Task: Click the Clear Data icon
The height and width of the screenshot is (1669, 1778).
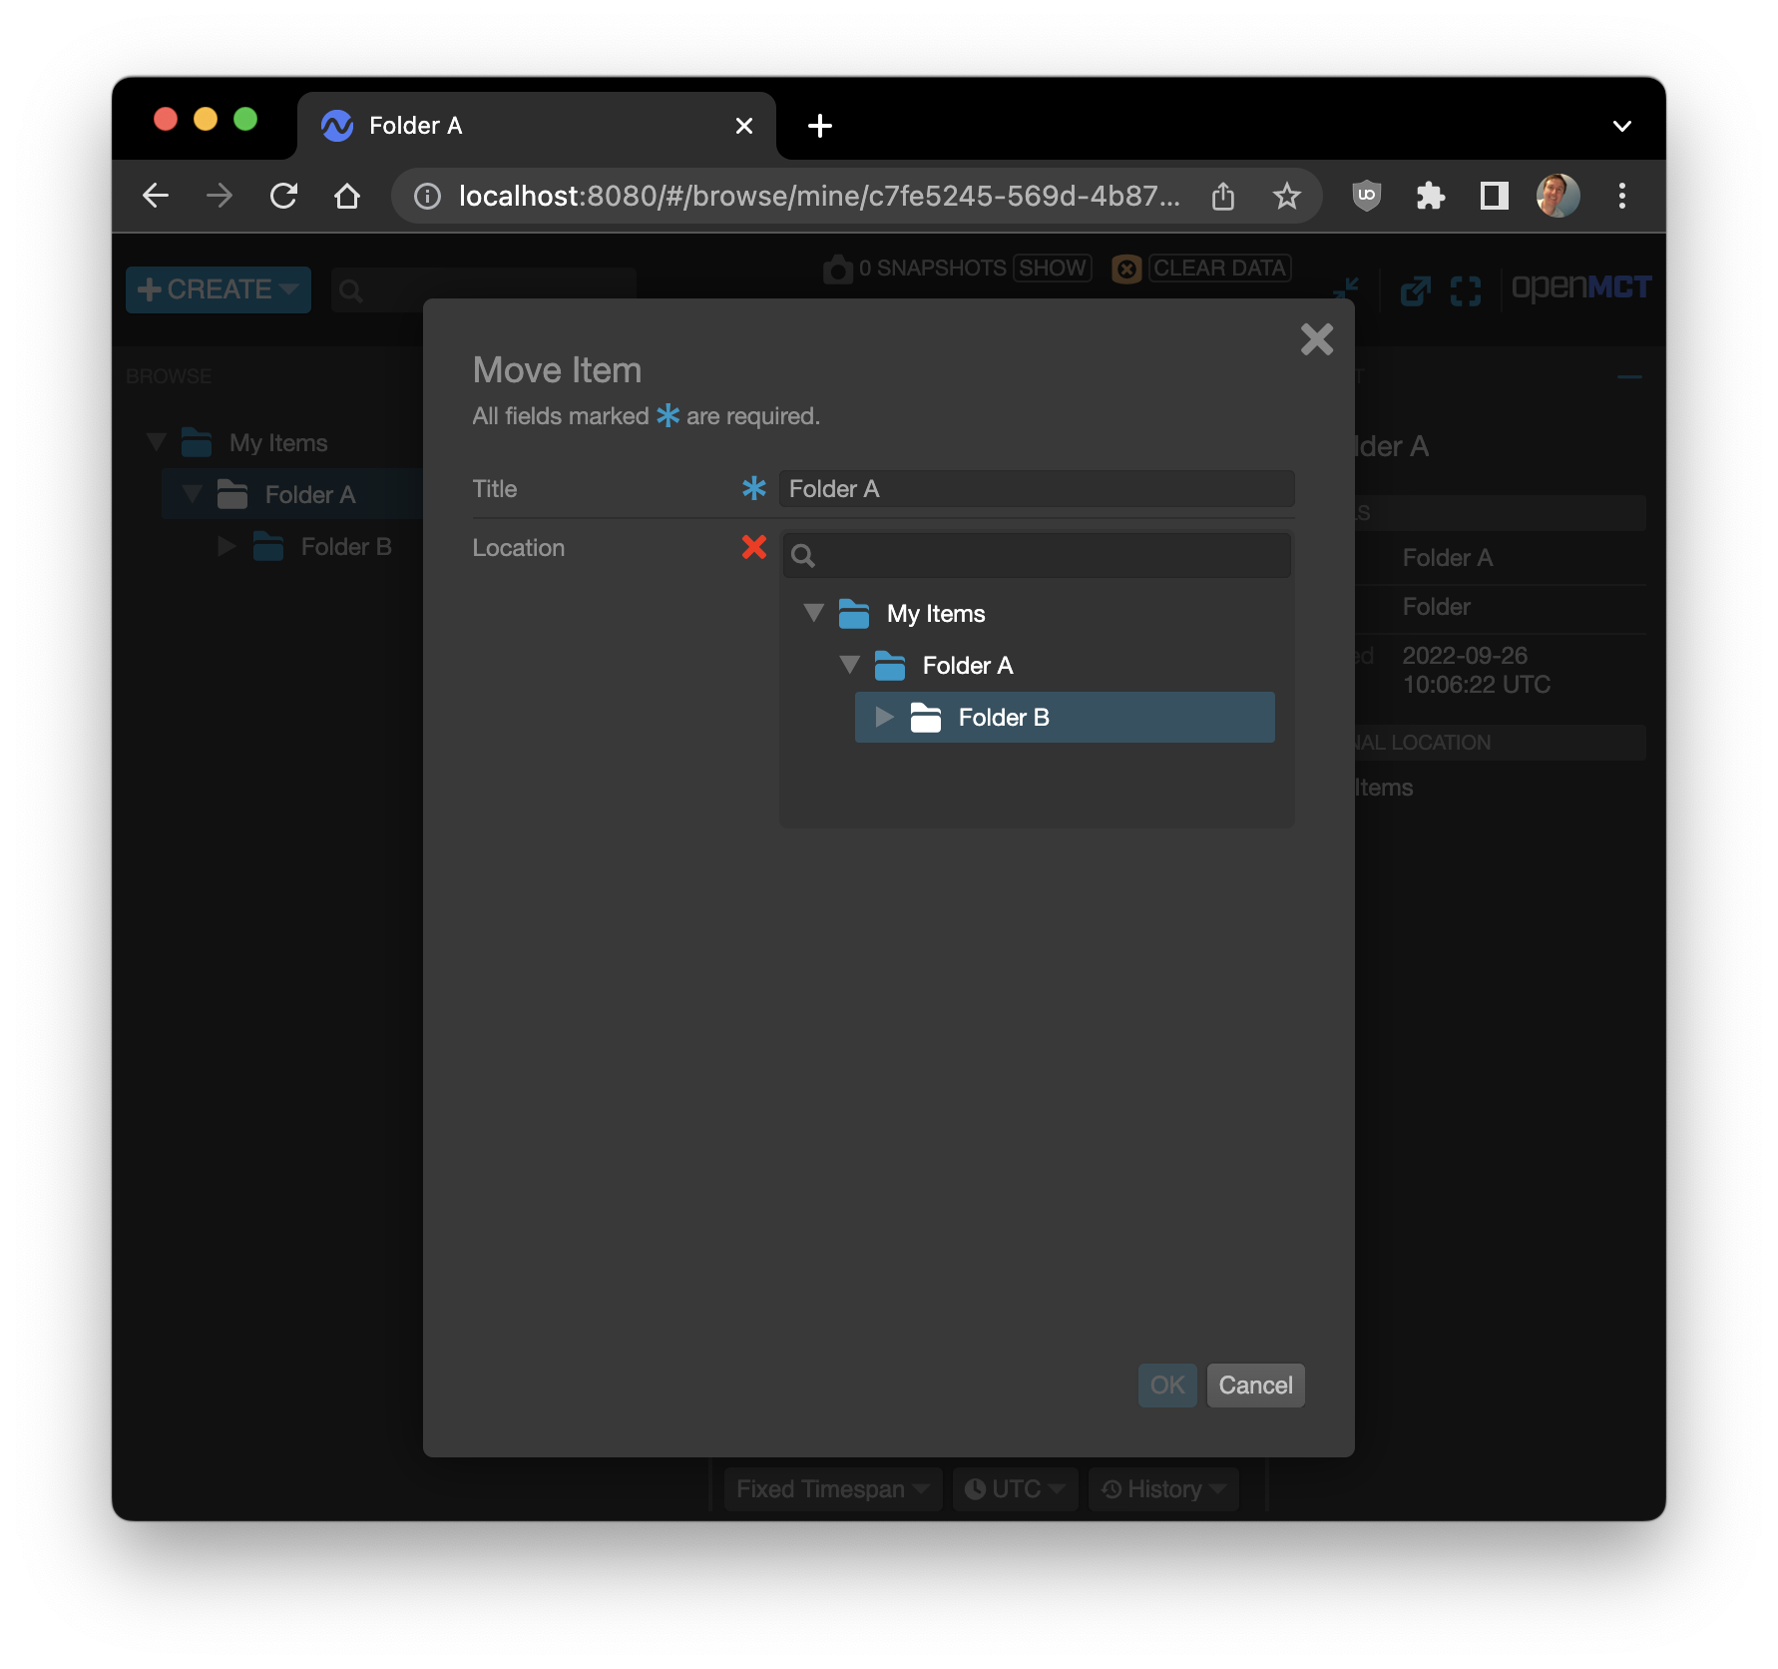Action: pos(1125,270)
